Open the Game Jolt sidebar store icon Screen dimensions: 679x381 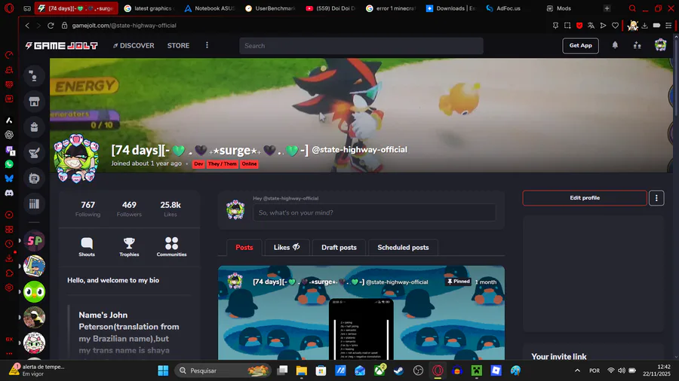[34, 102]
